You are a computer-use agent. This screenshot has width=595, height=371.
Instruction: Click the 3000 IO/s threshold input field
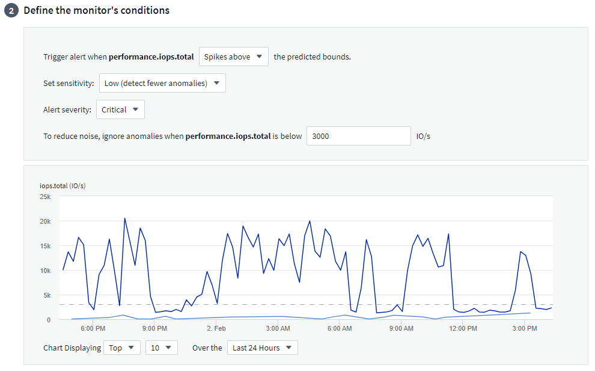(358, 136)
